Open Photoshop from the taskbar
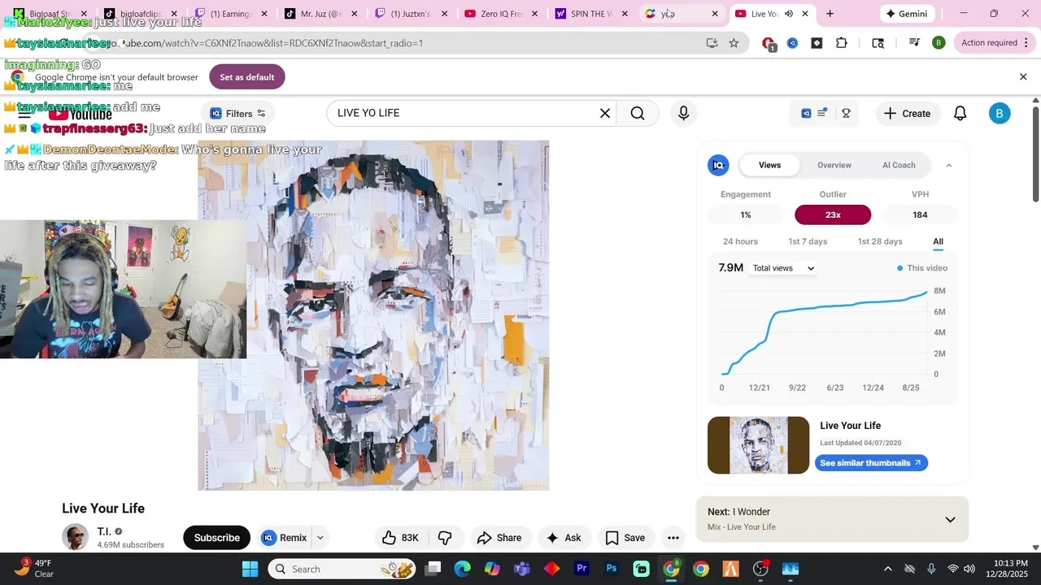Viewport: 1041px width, 585px height. click(x=612, y=569)
